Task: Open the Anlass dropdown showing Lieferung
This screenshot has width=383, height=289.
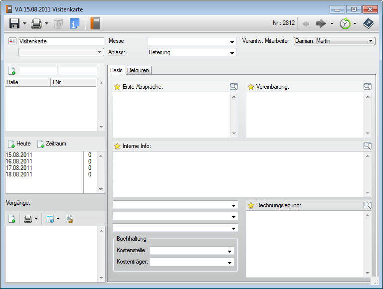Action: click(x=232, y=53)
